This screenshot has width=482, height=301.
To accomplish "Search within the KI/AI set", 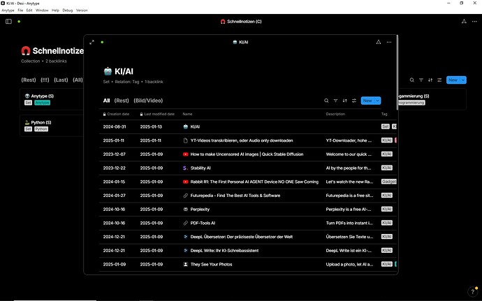I will [x=326, y=101].
